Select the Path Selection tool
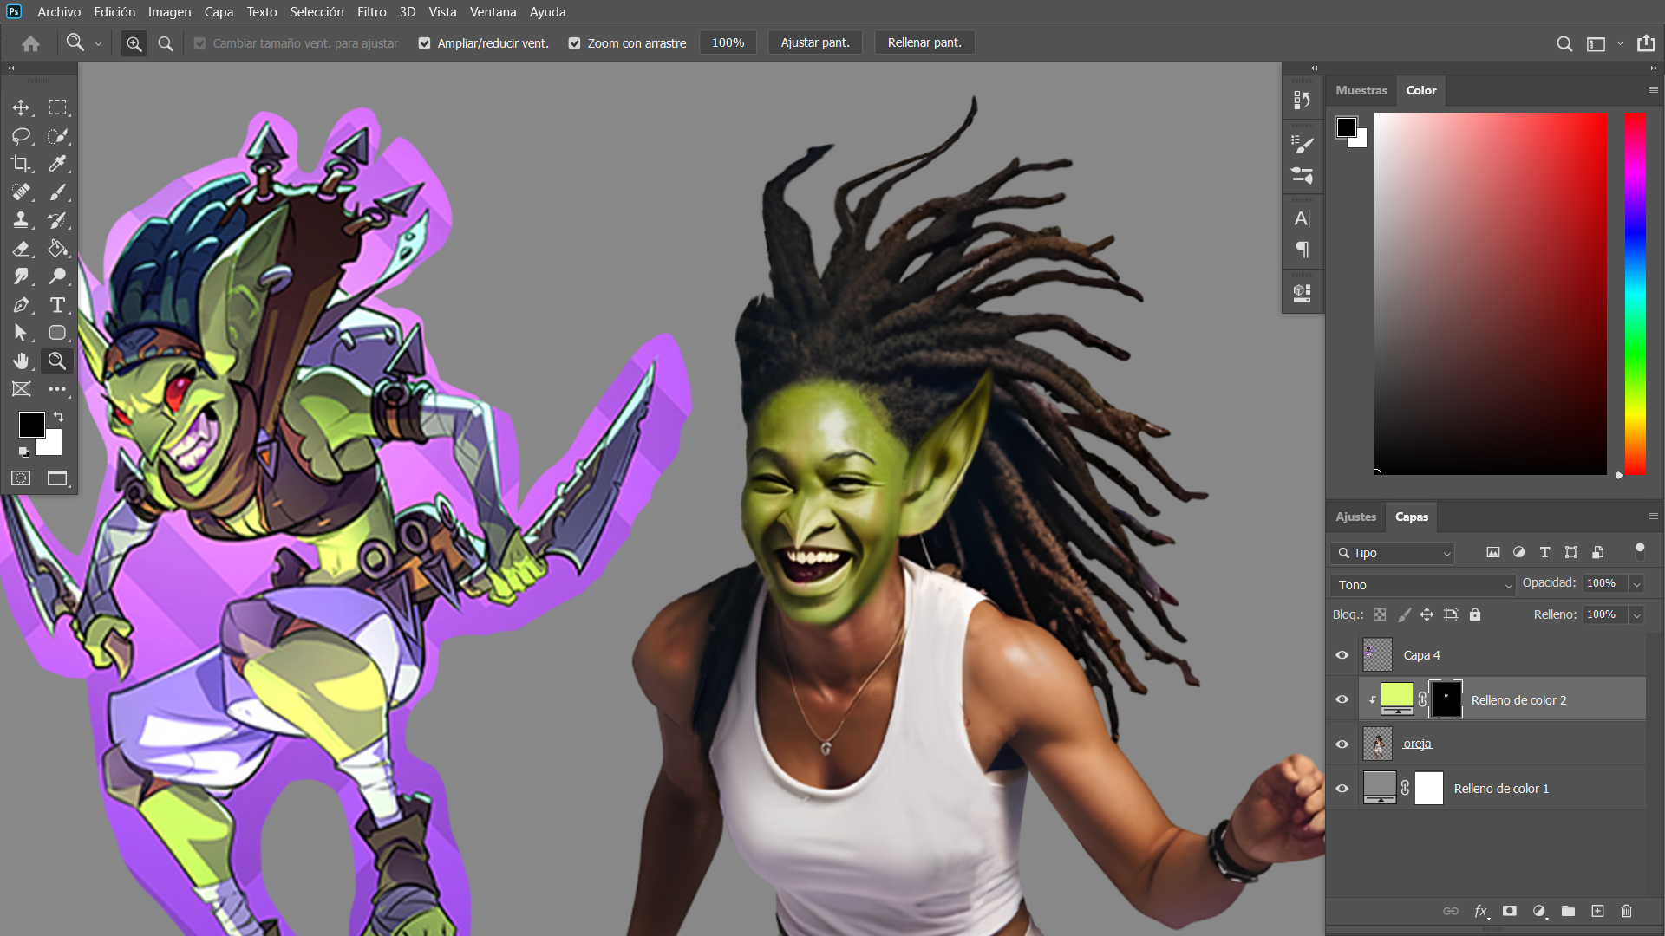 21,333
